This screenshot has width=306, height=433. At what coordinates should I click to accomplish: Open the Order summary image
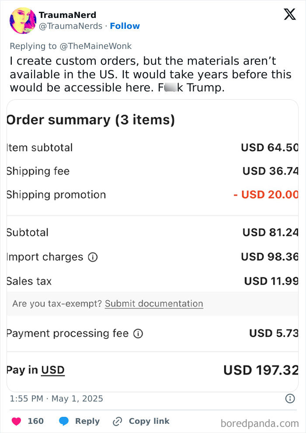click(x=153, y=246)
